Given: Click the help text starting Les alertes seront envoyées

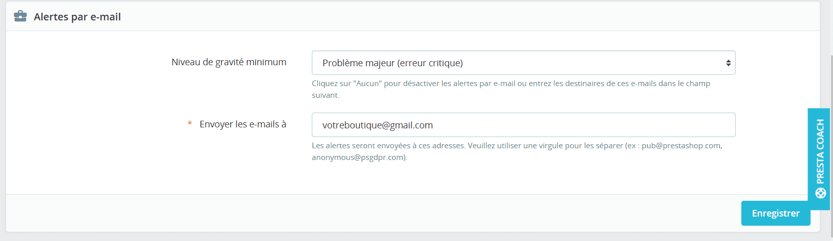Looking at the screenshot, I should (517, 151).
